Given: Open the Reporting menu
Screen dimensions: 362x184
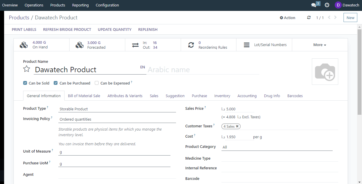Looking at the screenshot, I should tap(80, 5).
